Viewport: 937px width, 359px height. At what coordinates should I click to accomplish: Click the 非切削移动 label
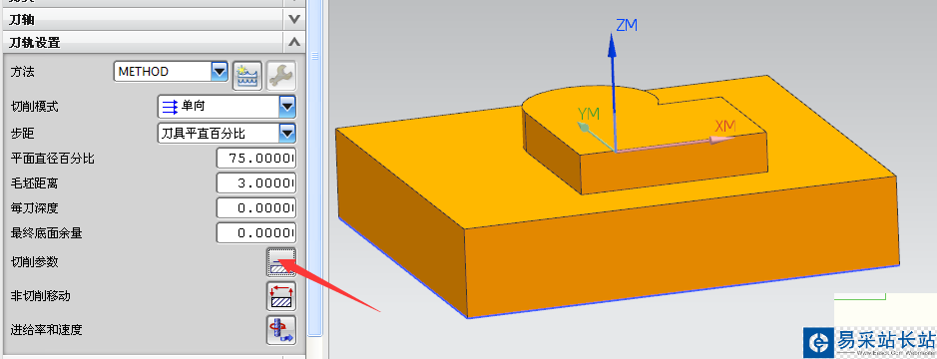(41, 296)
